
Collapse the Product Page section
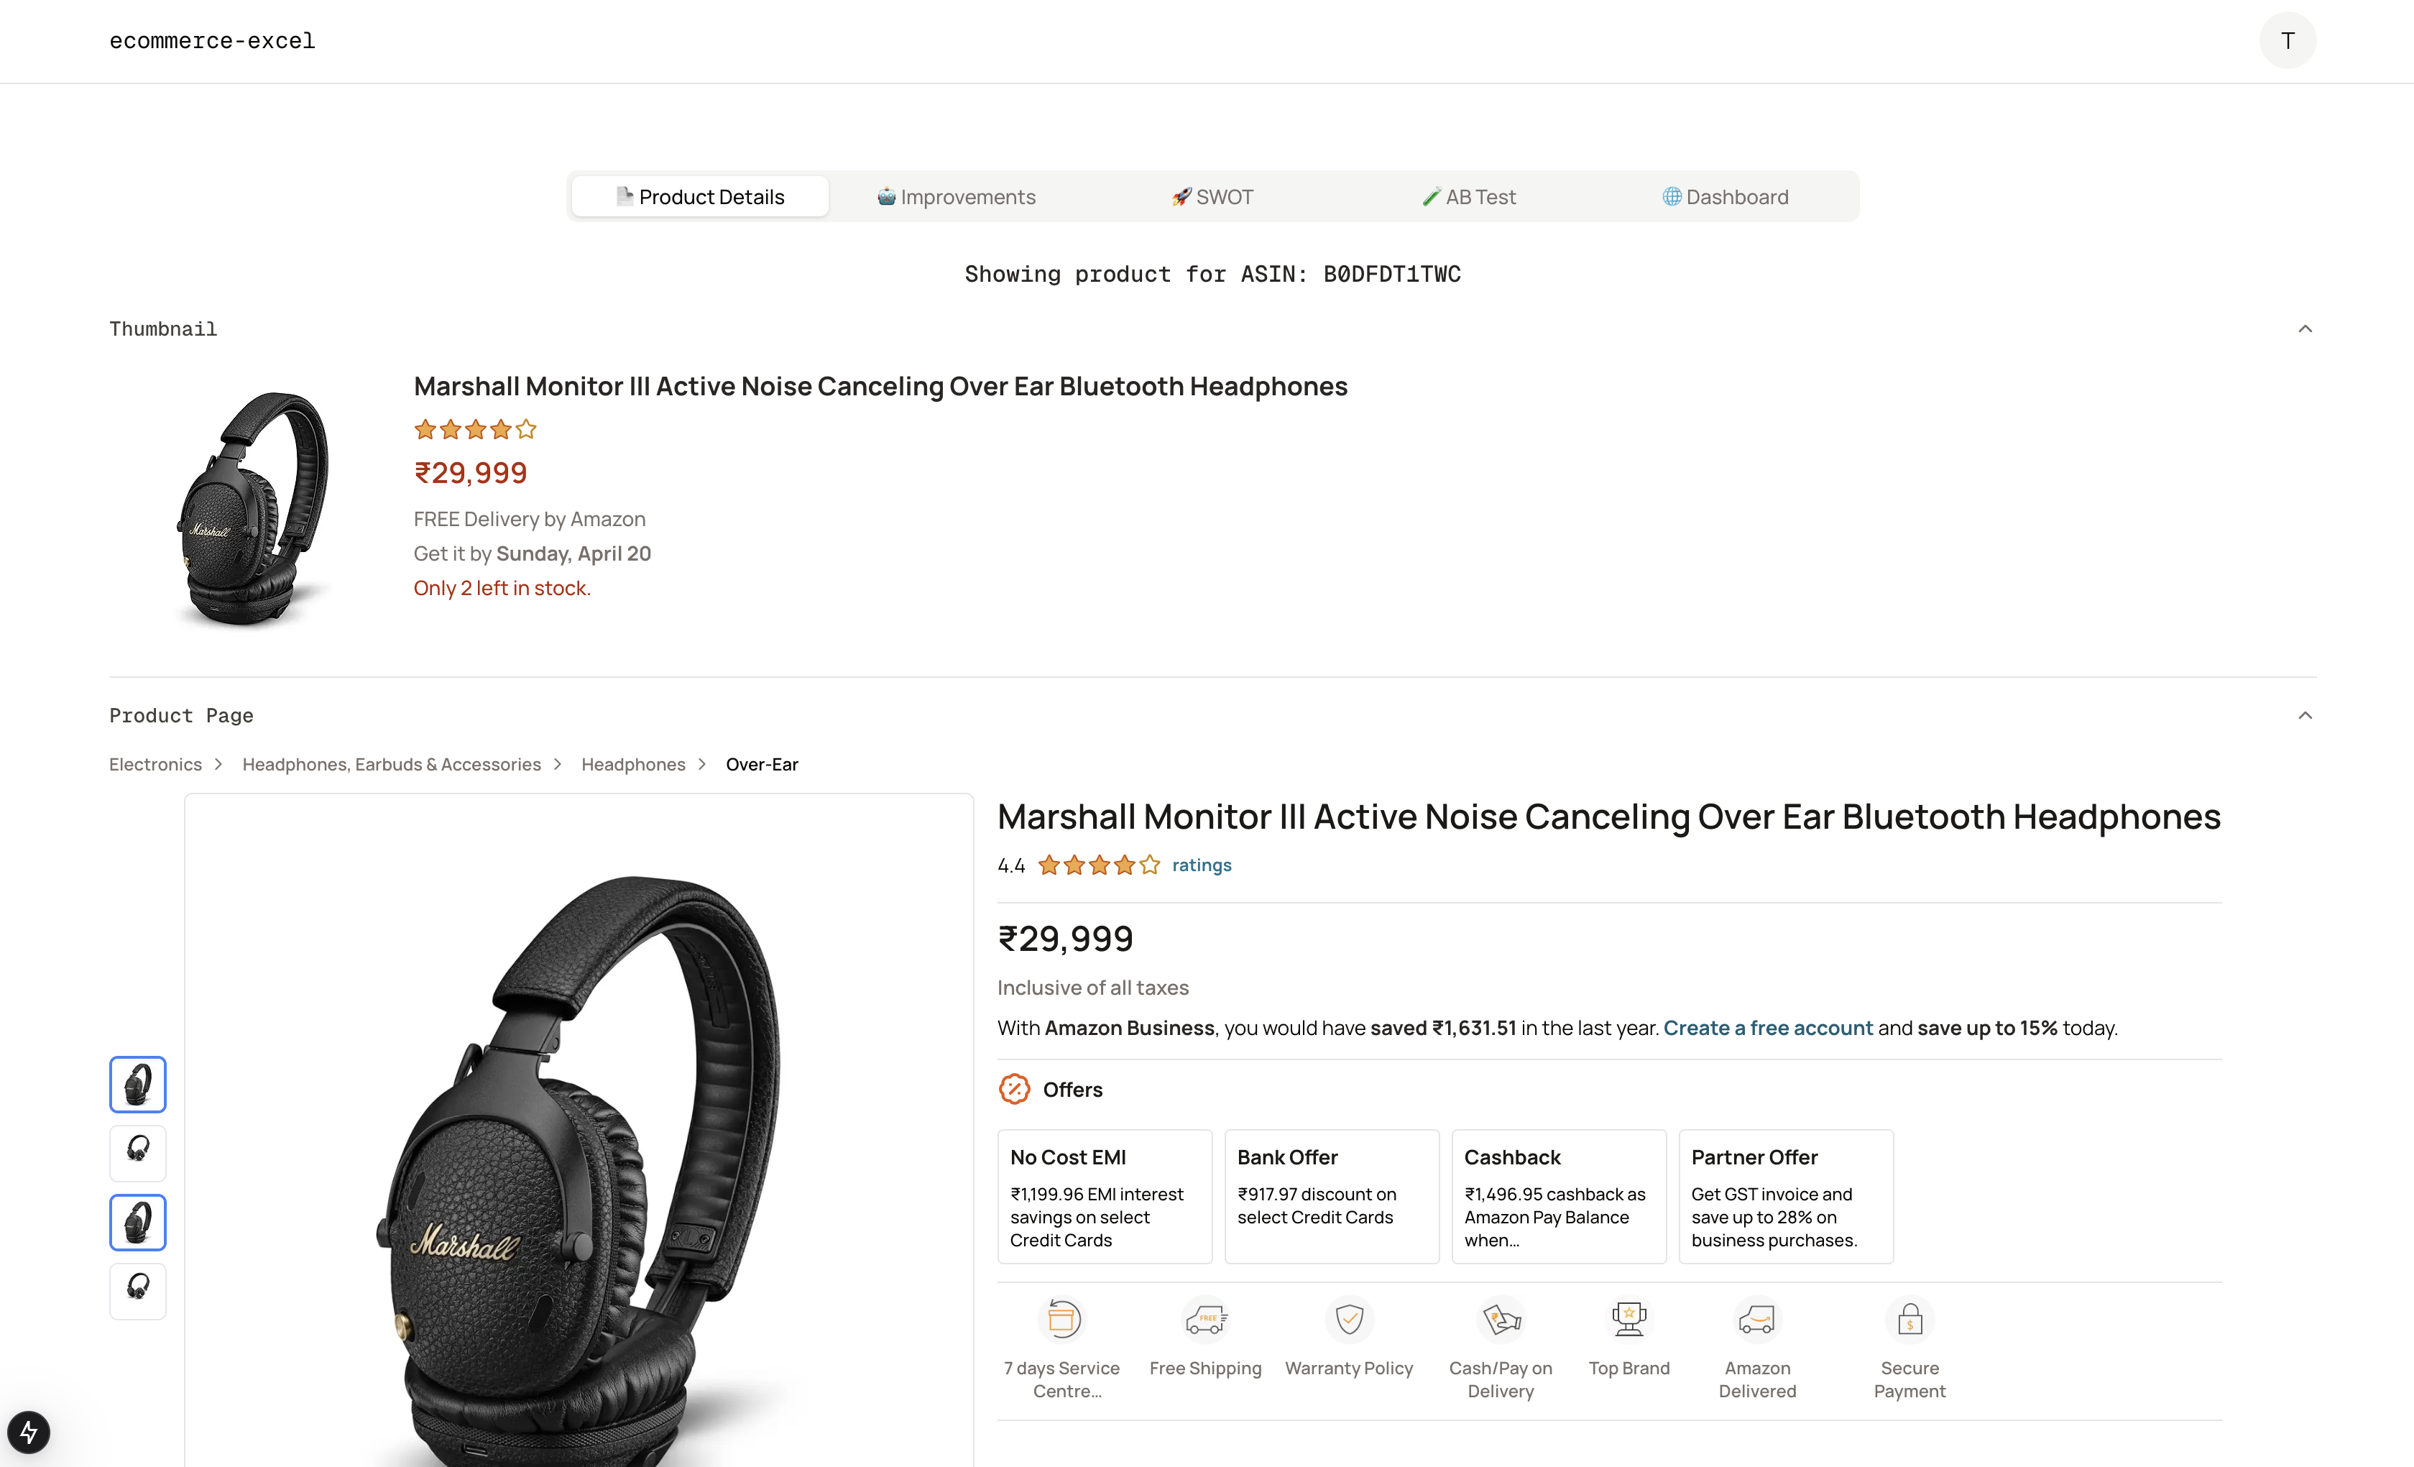pos(2304,715)
